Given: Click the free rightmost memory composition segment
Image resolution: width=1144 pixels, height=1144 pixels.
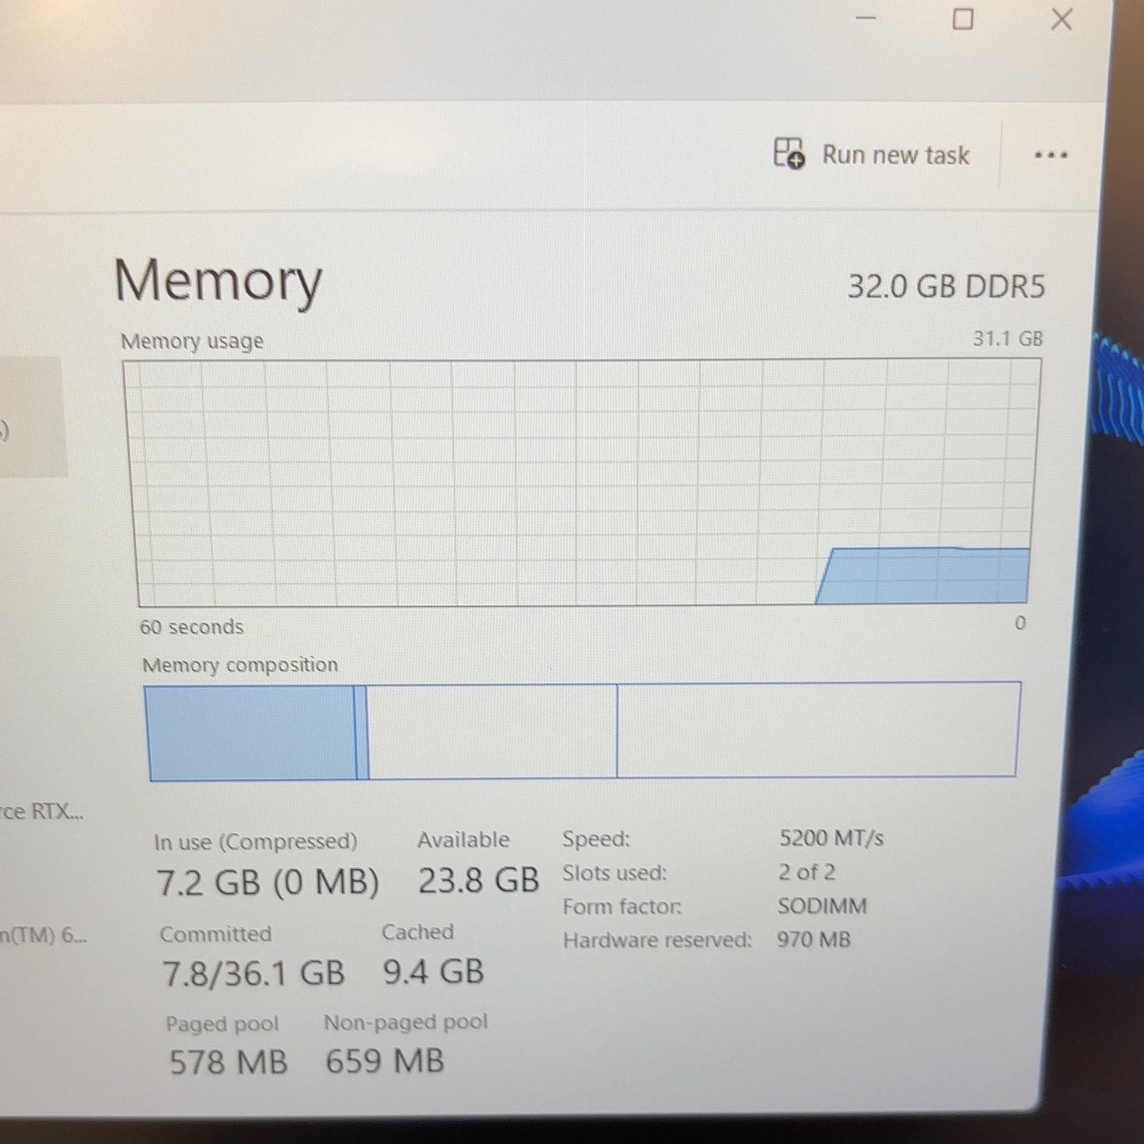Looking at the screenshot, I should (819, 729).
